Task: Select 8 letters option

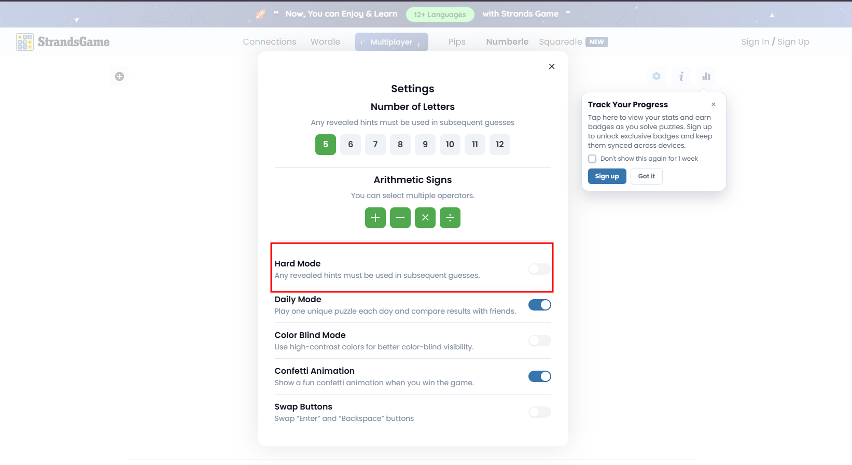Action: tap(400, 145)
